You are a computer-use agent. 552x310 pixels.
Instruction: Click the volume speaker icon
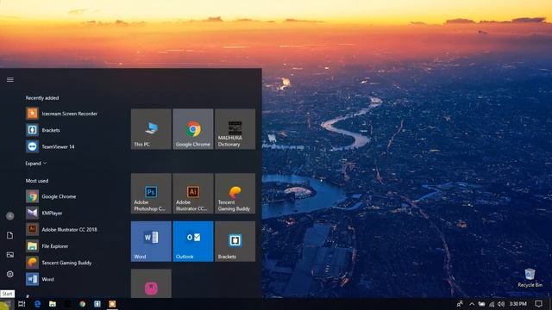point(501,304)
